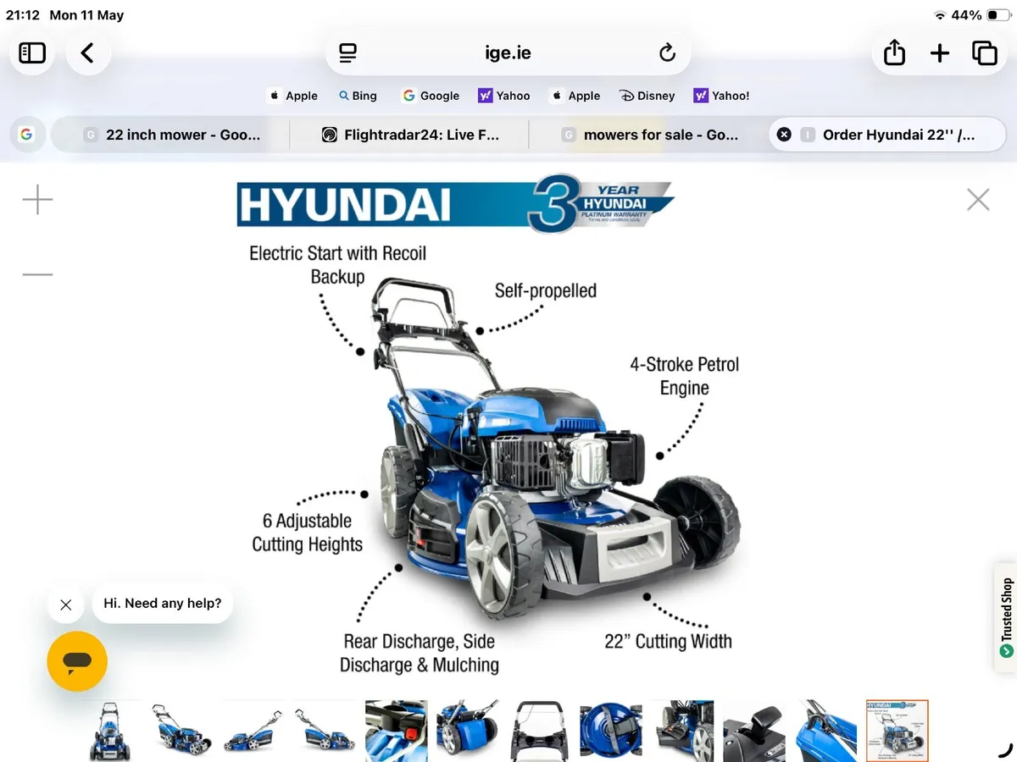Viewport: 1017px width, 762px height.
Task: Dismiss the 'Need any help?' chat bubble
Action: coord(65,605)
